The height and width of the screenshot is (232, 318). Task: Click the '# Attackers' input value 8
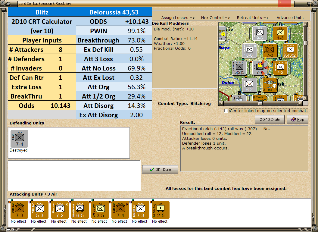pyautogui.click(x=61, y=49)
